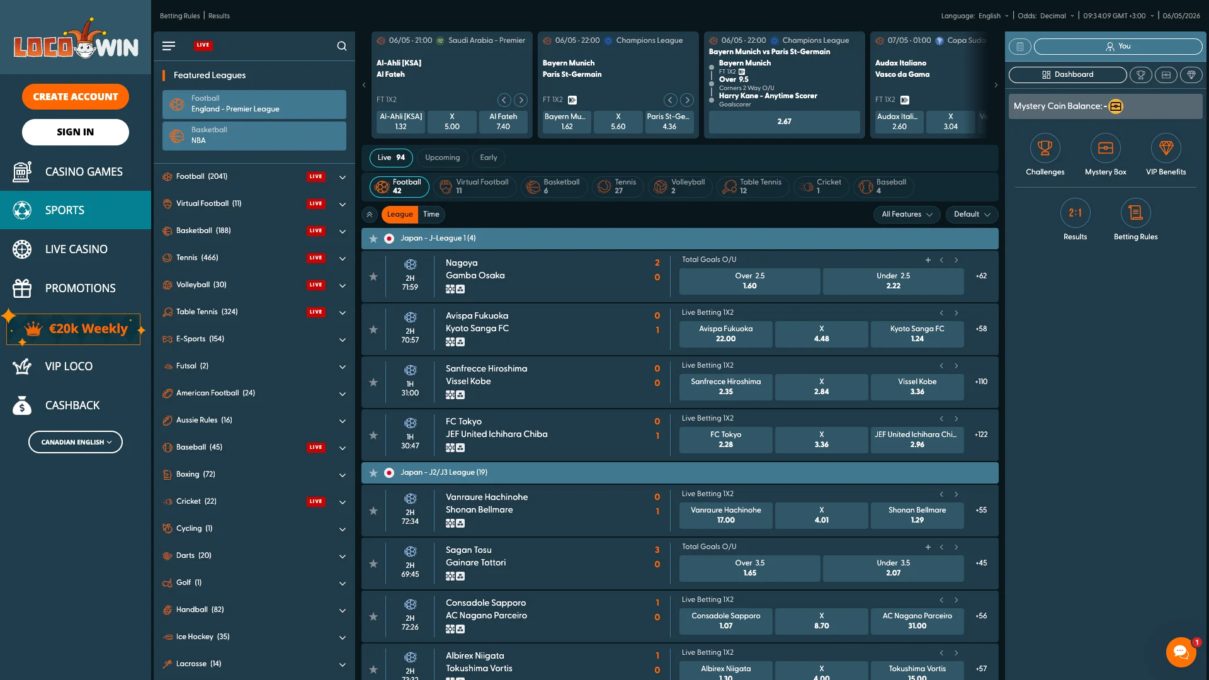Open the Mystery Box icon
The width and height of the screenshot is (1209, 680).
click(x=1106, y=149)
